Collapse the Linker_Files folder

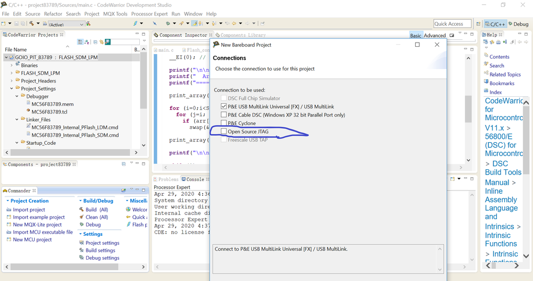(x=17, y=120)
